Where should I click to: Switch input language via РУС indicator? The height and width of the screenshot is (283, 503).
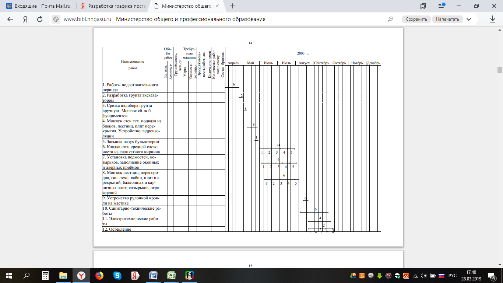point(453,276)
